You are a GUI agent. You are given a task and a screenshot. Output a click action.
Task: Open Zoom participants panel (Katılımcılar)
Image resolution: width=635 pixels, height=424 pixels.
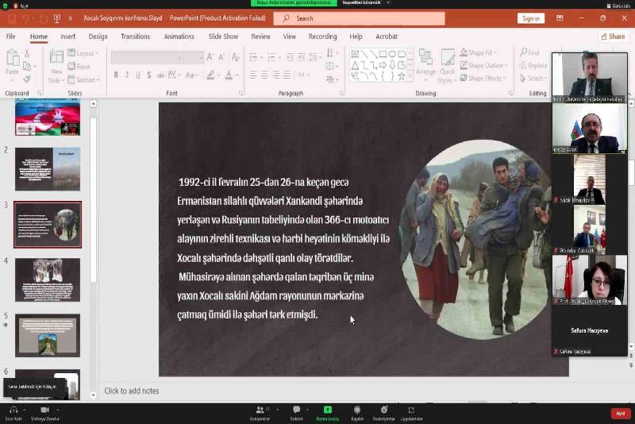coord(260,411)
